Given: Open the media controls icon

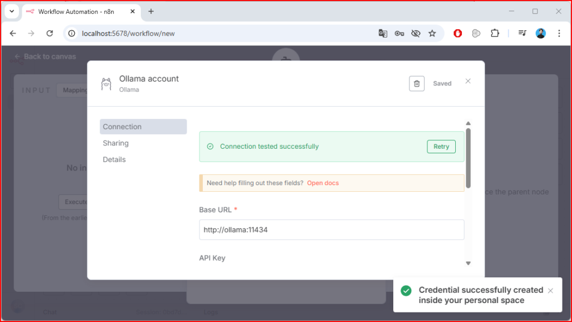Looking at the screenshot, I should pyautogui.click(x=522, y=34).
